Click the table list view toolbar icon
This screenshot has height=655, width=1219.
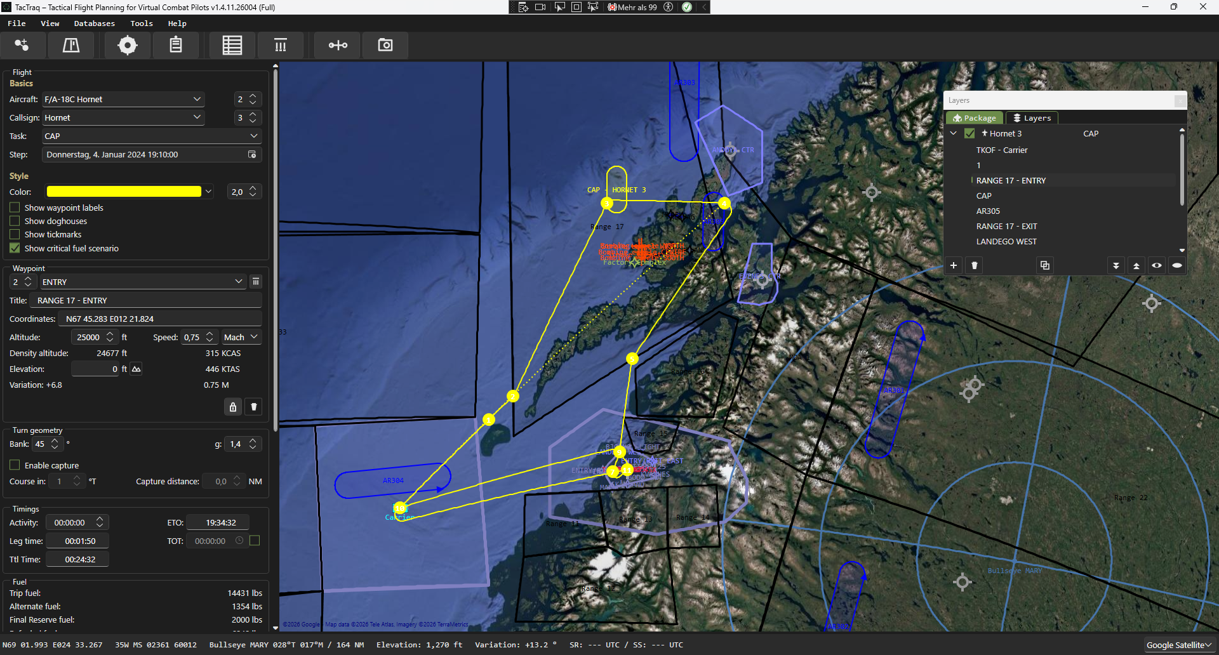pyautogui.click(x=232, y=45)
